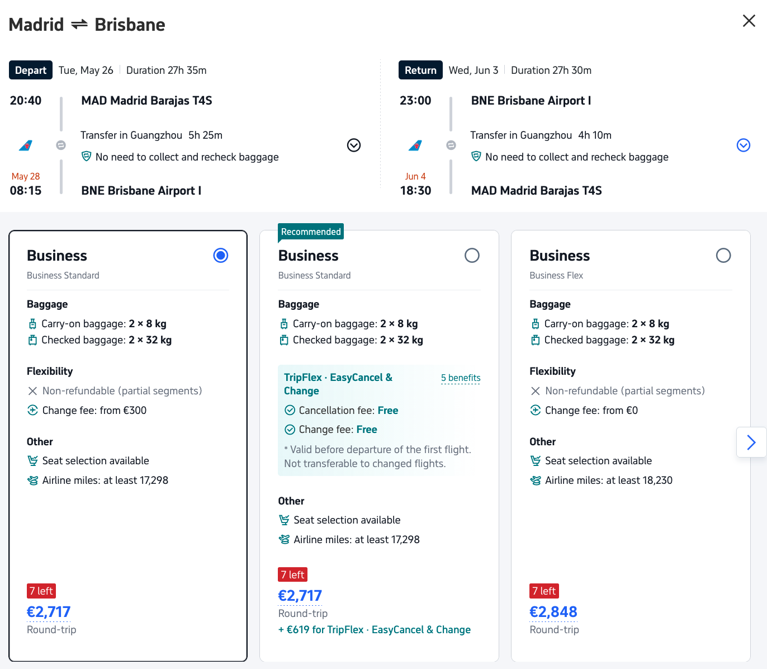This screenshot has width=767, height=669.
Task: Click the airline miles icon showing 18,230
Action: pyautogui.click(x=535, y=480)
